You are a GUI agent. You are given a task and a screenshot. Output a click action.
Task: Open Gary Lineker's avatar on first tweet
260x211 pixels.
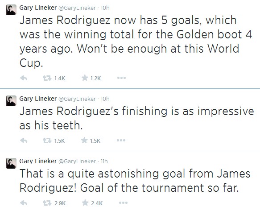pyautogui.click(x=11, y=10)
